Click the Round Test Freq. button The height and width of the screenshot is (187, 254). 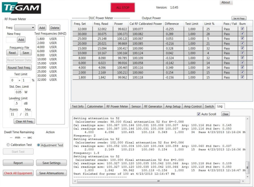coord(19,67)
